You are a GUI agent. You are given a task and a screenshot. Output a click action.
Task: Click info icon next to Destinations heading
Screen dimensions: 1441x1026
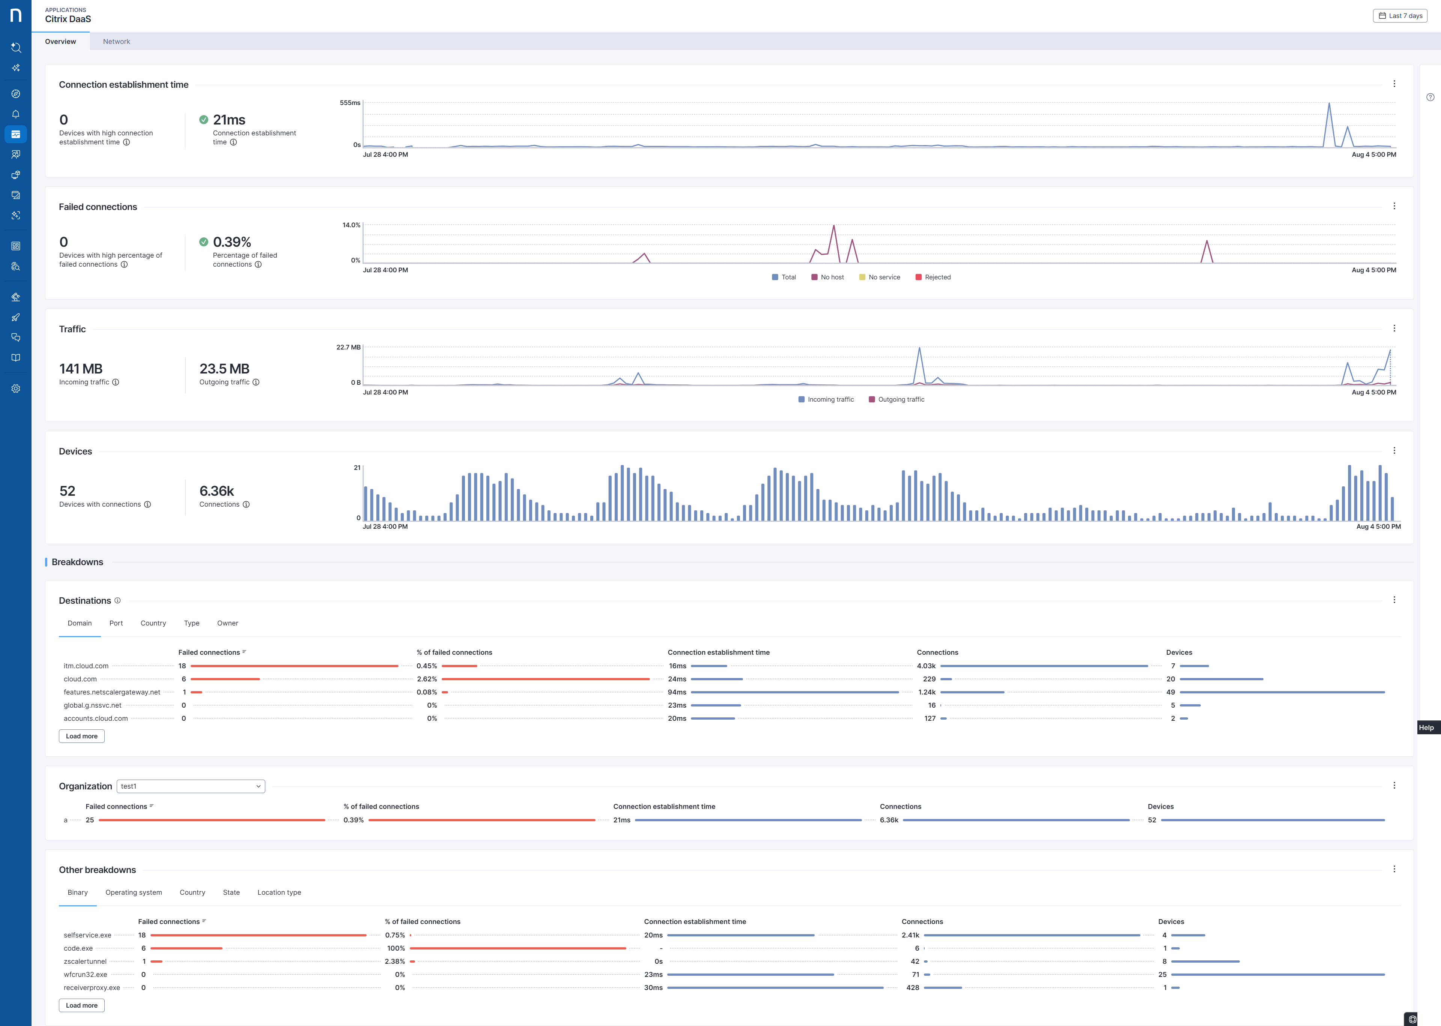pyautogui.click(x=117, y=600)
